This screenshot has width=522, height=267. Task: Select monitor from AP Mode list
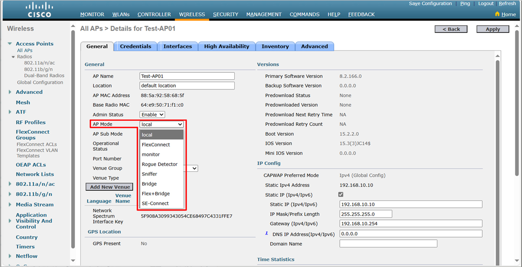pos(161,155)
